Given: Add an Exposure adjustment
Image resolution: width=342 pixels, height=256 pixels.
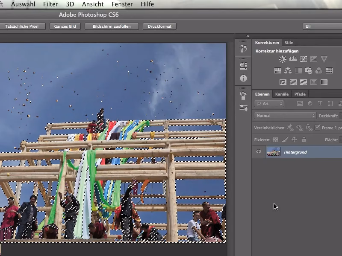Looking at the screenshot, I should point(314,59).
